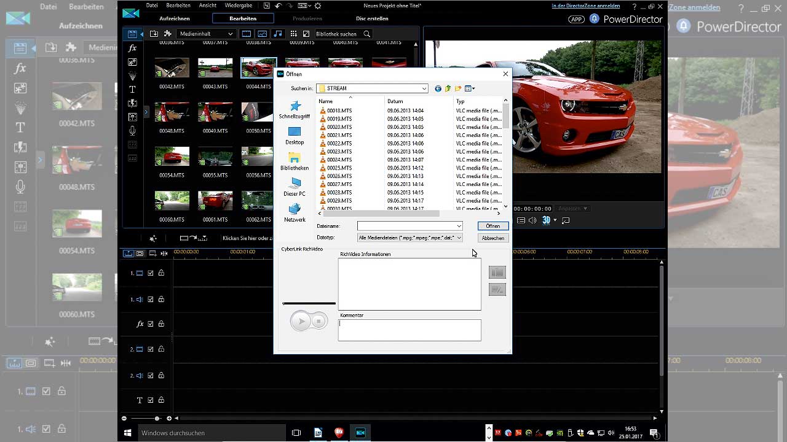The width and height of the screenshot is (787, 442).
Task: Click the timeline zoom slider handle
Action: (157, 418)
